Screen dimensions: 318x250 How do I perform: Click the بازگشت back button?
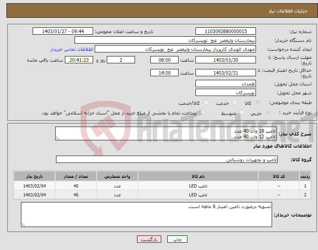pyautogui.click(x=149, y=239)
